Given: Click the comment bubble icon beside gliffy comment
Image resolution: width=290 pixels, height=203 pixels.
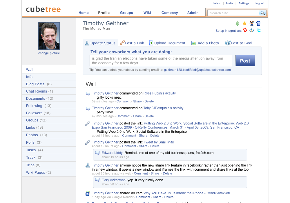Looking at the screenshot, I should (88, 93).
